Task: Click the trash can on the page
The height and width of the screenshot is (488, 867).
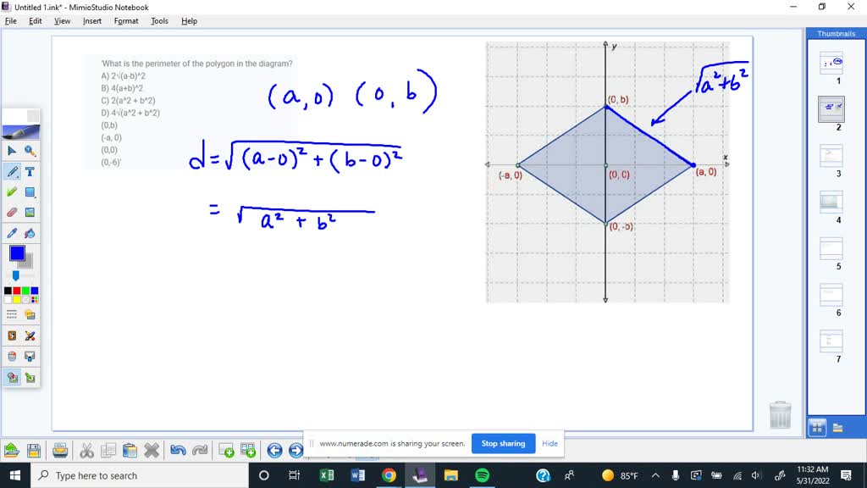Action: coord(780,415)
